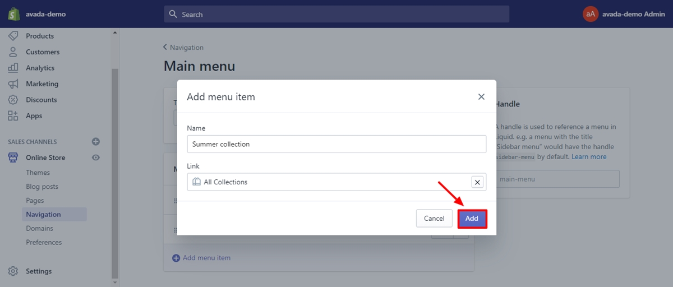The image size is (673, 287).
Task: Open Marketing via the megaphone icon
Action: pyautogui.click(x=13, y=84)
